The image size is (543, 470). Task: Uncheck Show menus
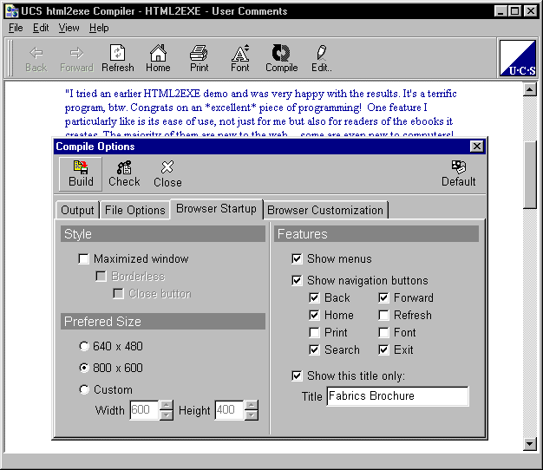point(297,259)
